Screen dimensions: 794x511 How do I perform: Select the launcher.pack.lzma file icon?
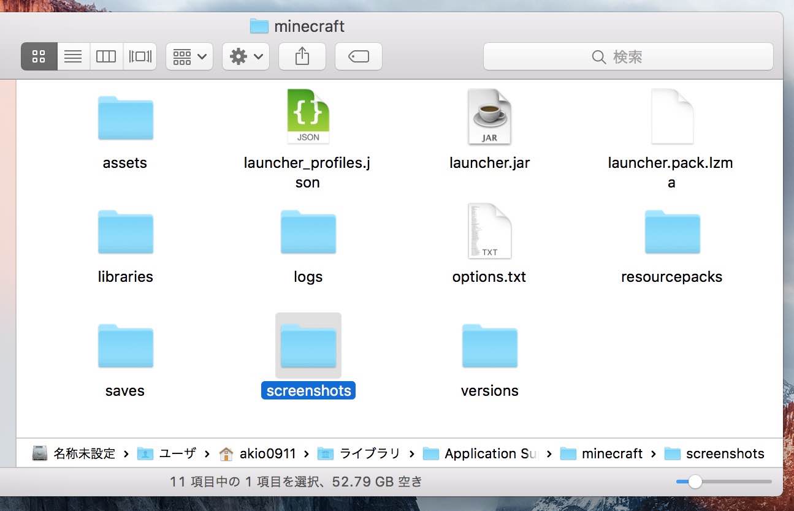(x=672, y=116)
